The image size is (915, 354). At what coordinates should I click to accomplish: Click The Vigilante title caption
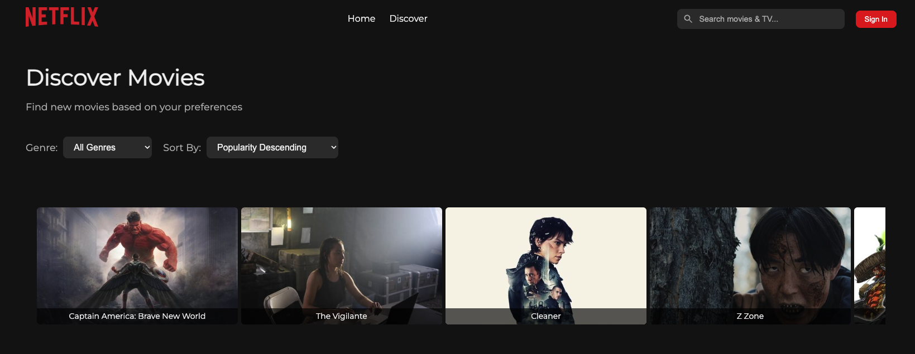(342, 316)
